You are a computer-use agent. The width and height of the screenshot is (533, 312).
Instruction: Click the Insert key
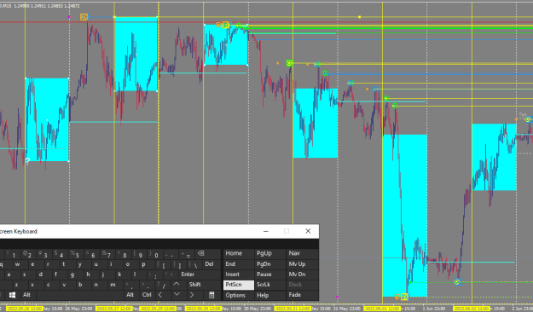point(238,274)
